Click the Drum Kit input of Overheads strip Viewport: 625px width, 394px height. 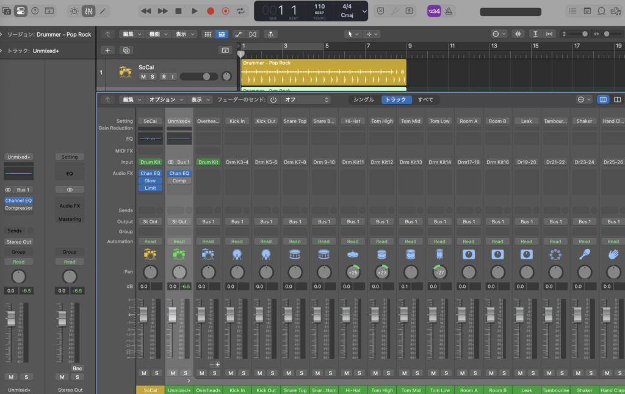tap(208, 162)
